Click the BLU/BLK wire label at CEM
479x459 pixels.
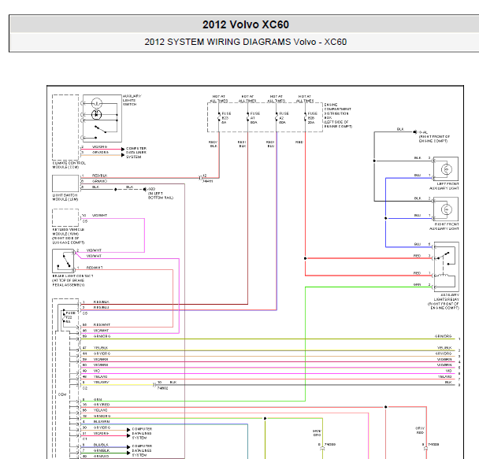(101, 445)
